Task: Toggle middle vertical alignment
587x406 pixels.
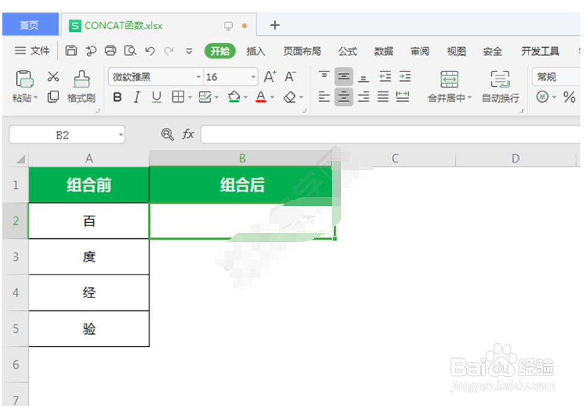Action: pyautogui.click(x=343, y=75)
